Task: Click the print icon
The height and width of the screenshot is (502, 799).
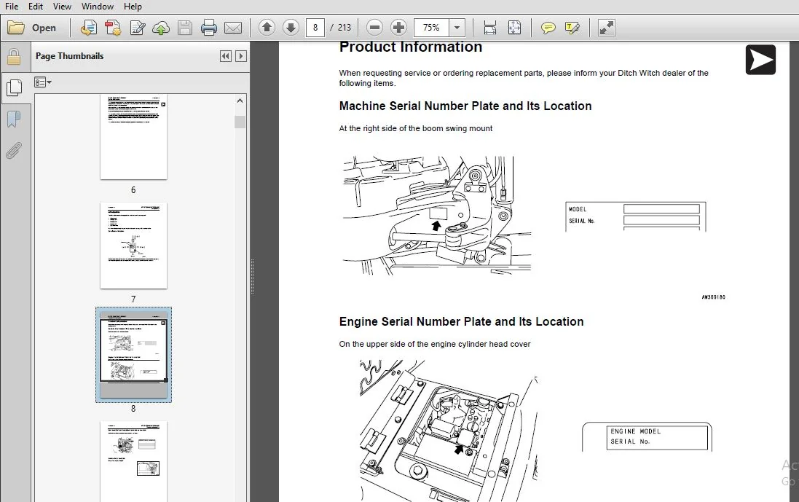Action: (208, 28)
